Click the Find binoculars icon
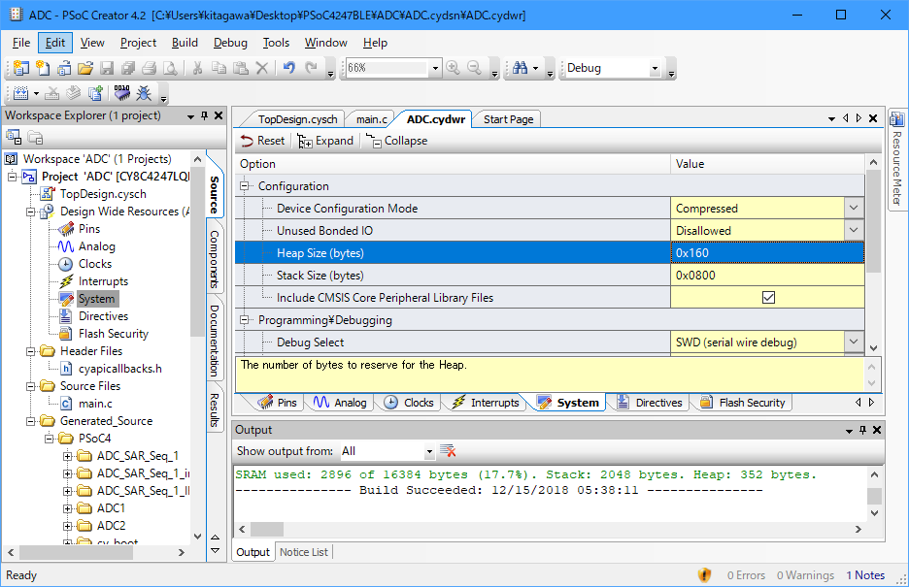This screenshot has height=587, width=909. click(x=521, y=68)
